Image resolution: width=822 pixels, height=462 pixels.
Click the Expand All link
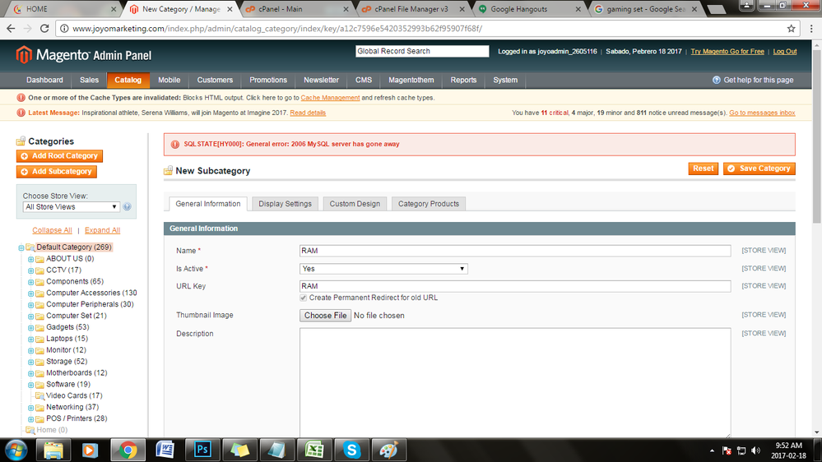(x=102, y=230)
